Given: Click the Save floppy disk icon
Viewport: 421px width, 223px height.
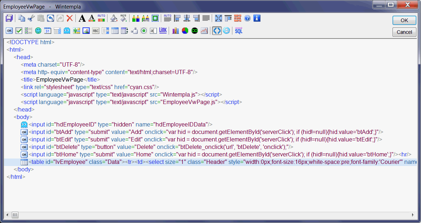Looking at the screenshot, I should pyautogui.click(x=9, y=18).
